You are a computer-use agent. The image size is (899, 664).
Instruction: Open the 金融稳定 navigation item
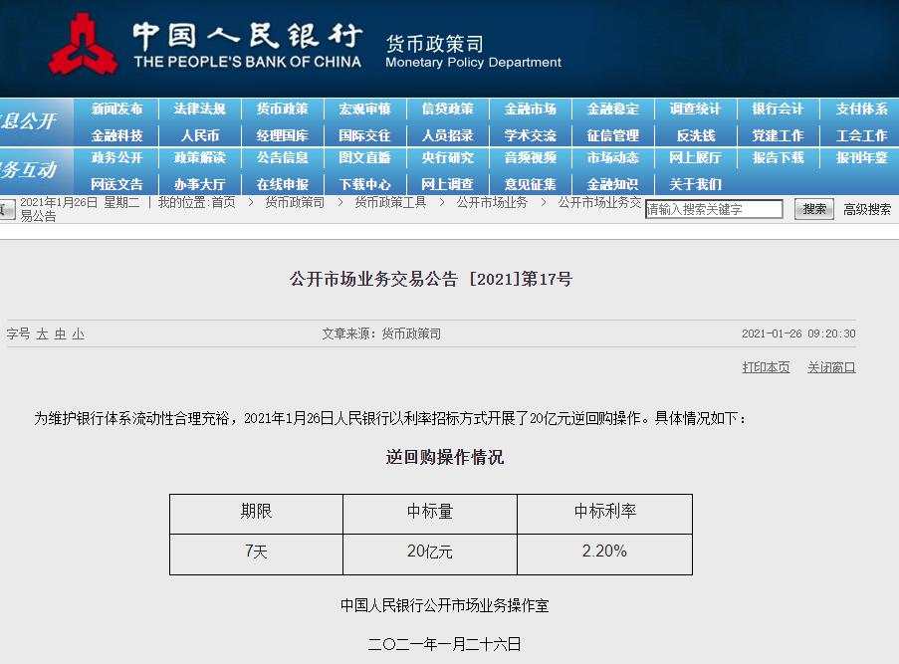point(613,109)
